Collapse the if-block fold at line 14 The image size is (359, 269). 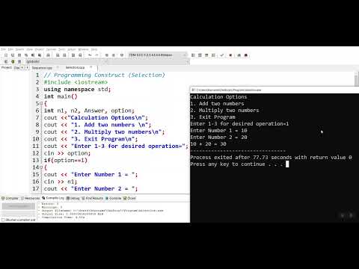[41, 167]
